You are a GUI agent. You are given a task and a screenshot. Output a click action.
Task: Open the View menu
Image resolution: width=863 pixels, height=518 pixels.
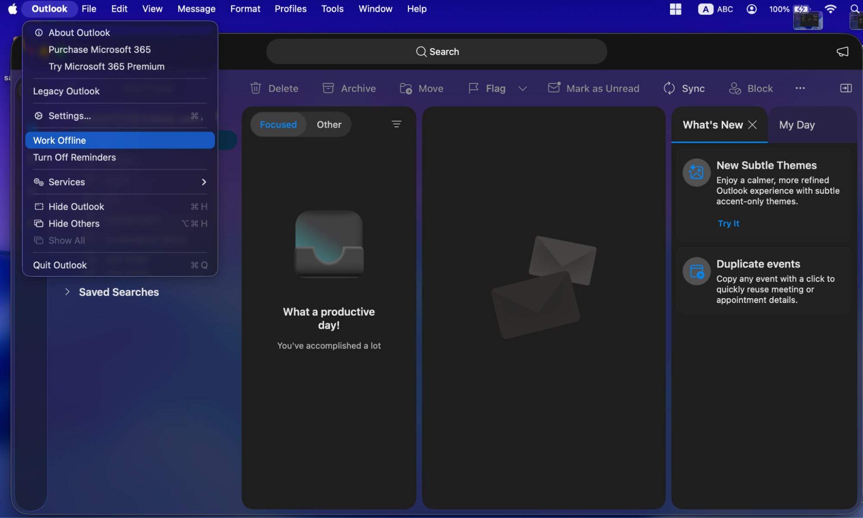pos(152,9)
